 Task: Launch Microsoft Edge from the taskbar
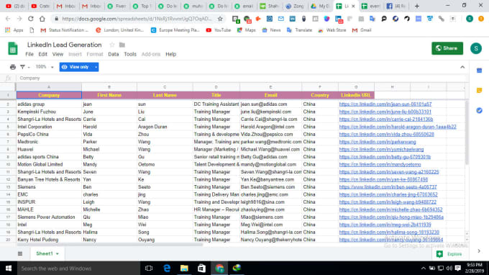point(167,268)
